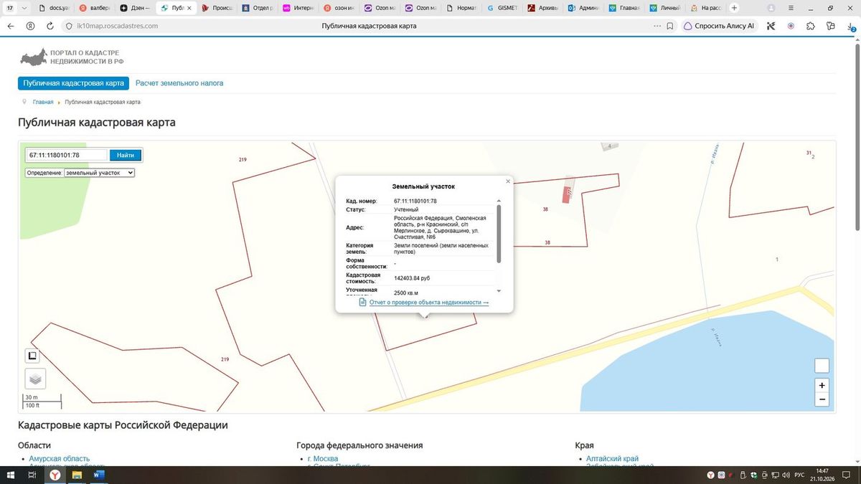Click the area value 2500 кв.м
The width and height of the screenshot is (861, 484).
[406, 293]
